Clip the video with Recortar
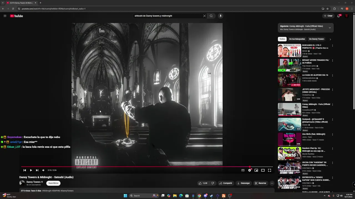Viewport: 355px width, 199px height. point(260,183)
